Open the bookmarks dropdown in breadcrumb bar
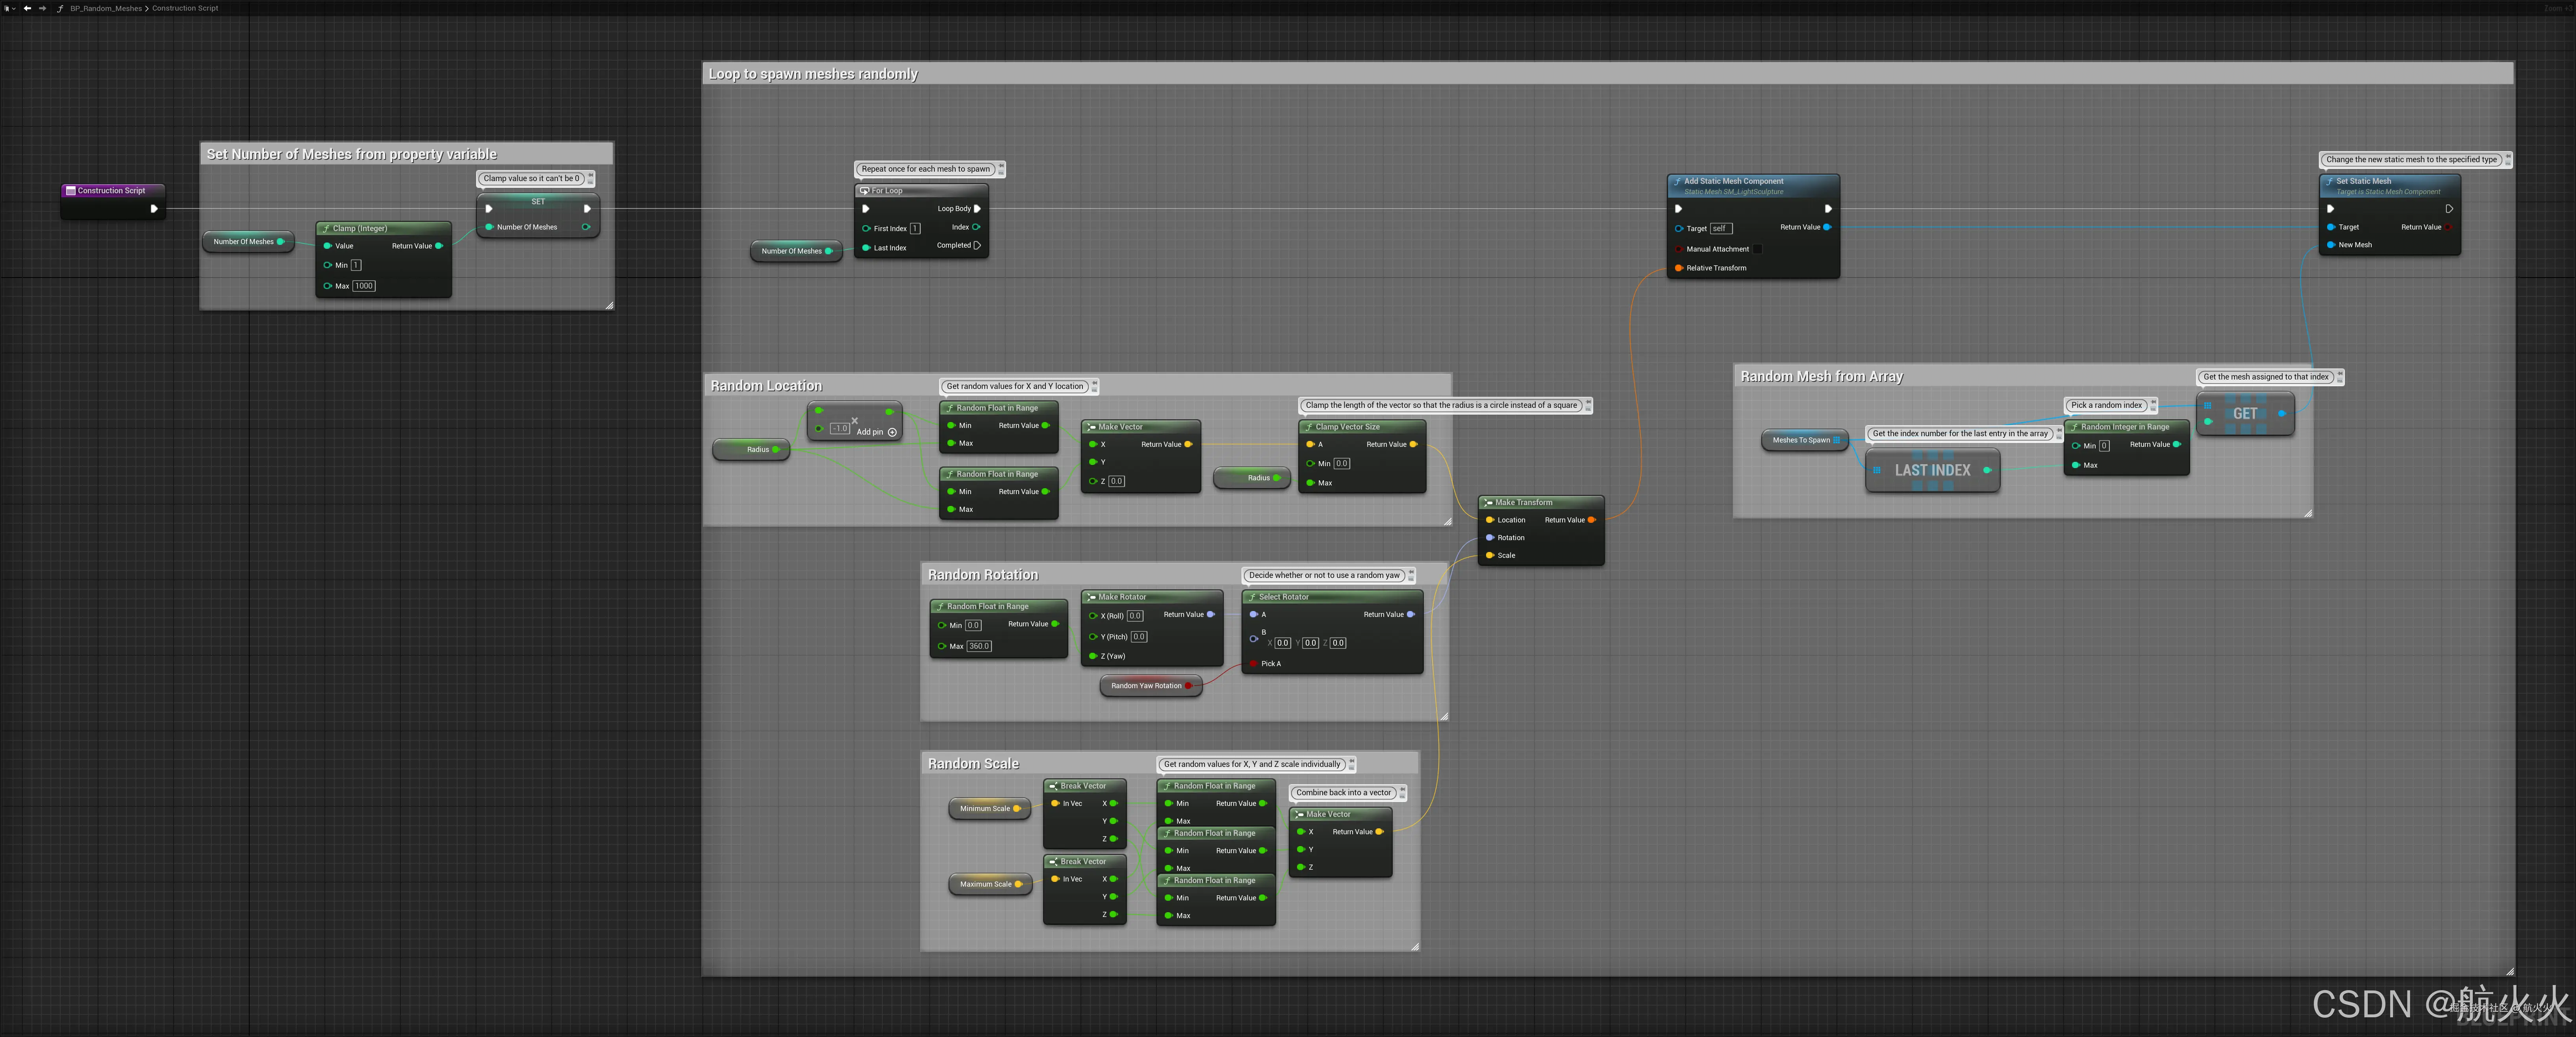Screen dimensions: 2576x1037 coord(9,8)
